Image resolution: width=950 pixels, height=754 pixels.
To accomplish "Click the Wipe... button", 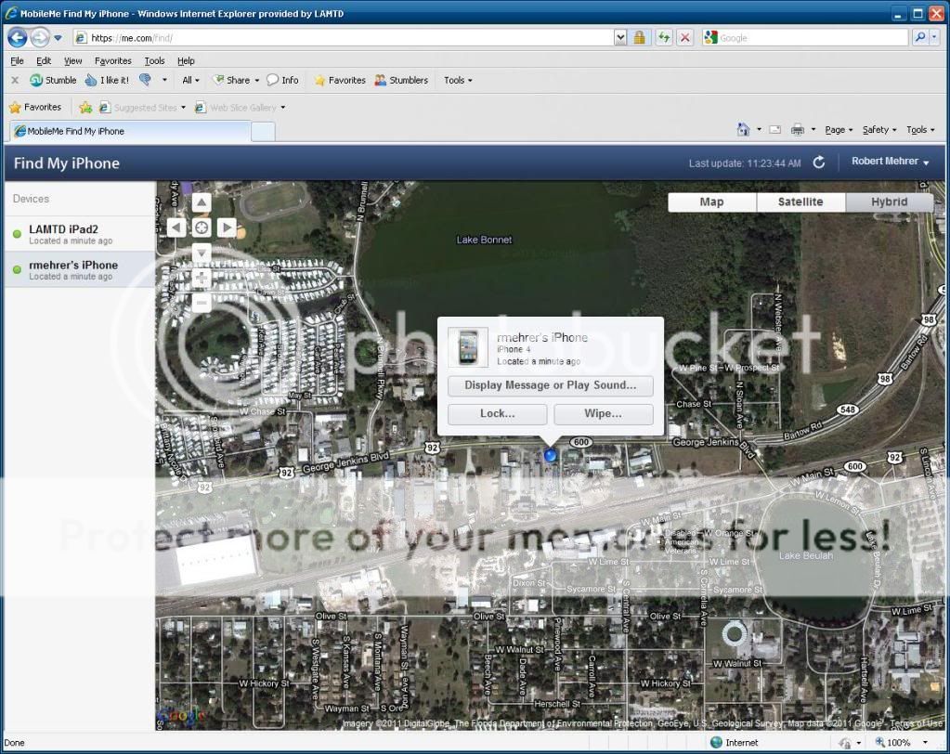I will pos(603,414).
